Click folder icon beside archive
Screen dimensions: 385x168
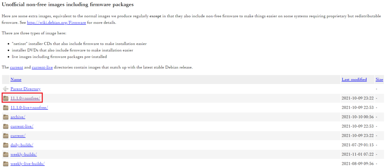click(x=5, y=117)
